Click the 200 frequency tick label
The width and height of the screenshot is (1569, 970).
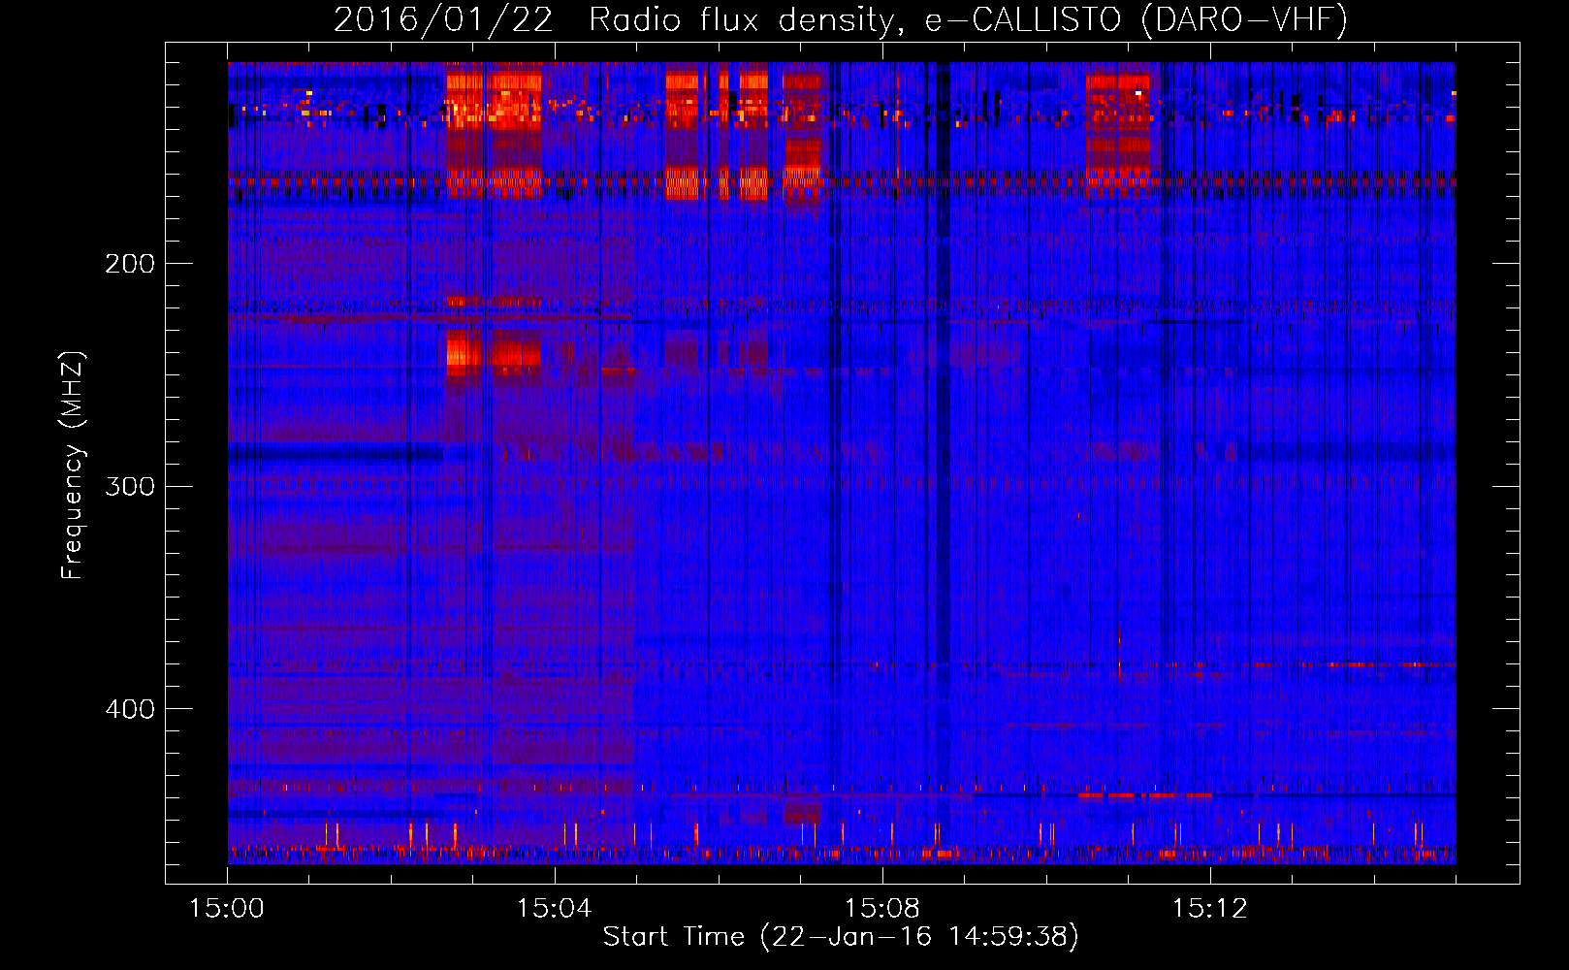130,264
